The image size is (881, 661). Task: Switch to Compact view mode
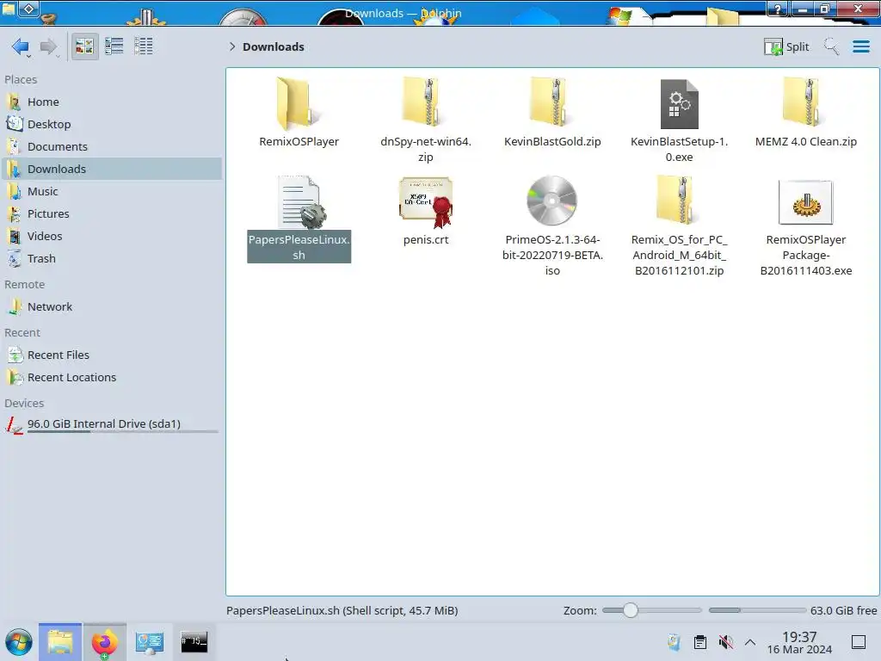point(114,46)
